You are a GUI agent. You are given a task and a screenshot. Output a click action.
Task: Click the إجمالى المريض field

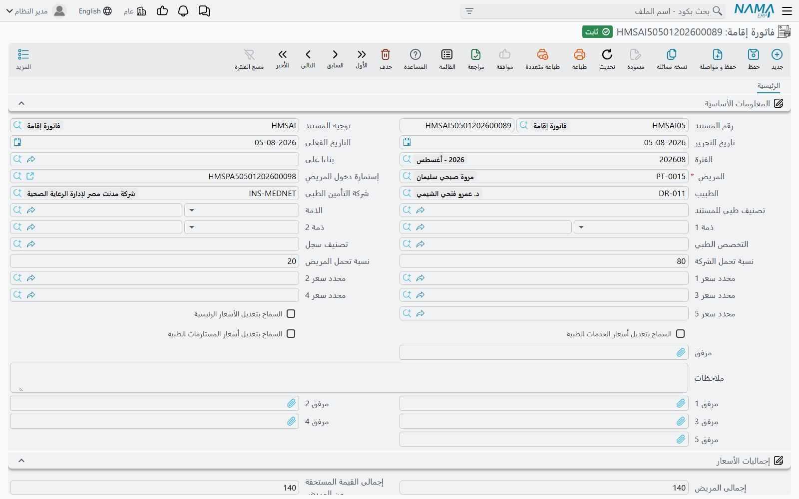pyautogui.click(x=544, y=488)
